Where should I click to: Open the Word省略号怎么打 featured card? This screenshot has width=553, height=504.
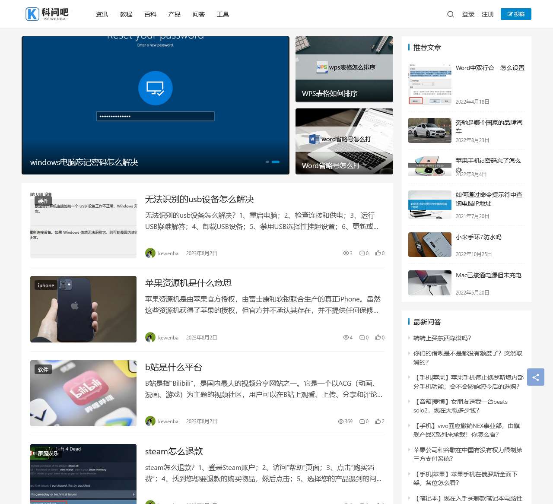pyautogui.click(x=344, y=141)
